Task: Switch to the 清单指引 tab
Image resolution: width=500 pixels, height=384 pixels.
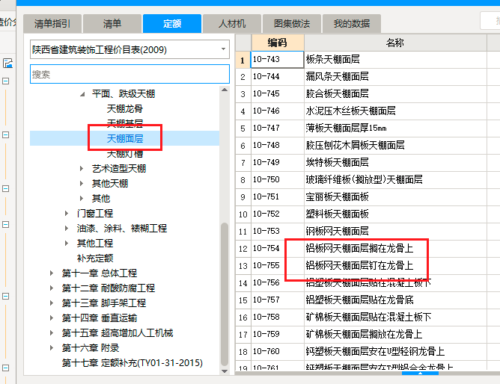Action: coord(52,24)
